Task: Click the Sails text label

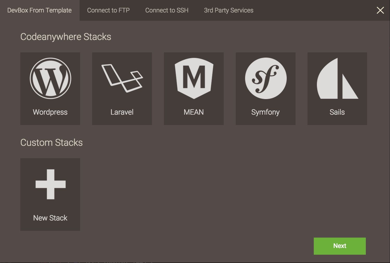Action: point(337,112)
